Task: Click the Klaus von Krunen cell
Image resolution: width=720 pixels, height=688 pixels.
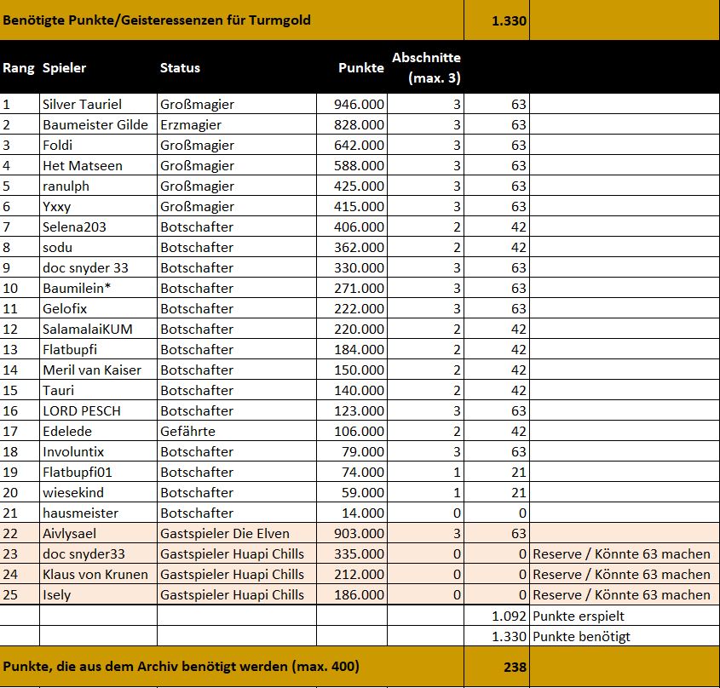Action: [95, 574]
